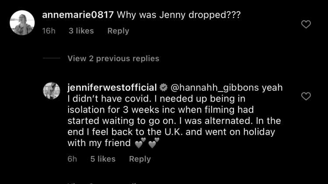The width and height of the screenshot is (328, 184).
Task: Visit the annemarie0817 username profile
Action: [78, 15]
